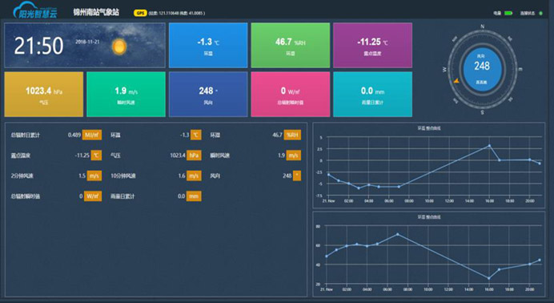This screenshot has width=554, height=303.
Task: Select the -11.25 ℃ dew point tile
Action: click(372, 45)
